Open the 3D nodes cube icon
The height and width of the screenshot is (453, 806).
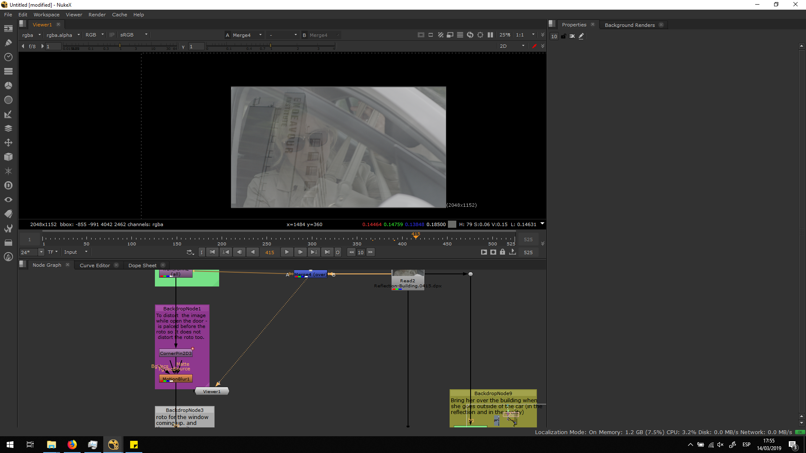[8, 157]
